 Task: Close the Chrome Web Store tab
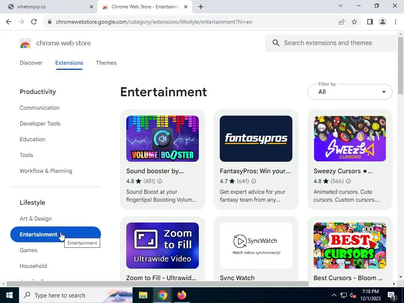point(186,7)
